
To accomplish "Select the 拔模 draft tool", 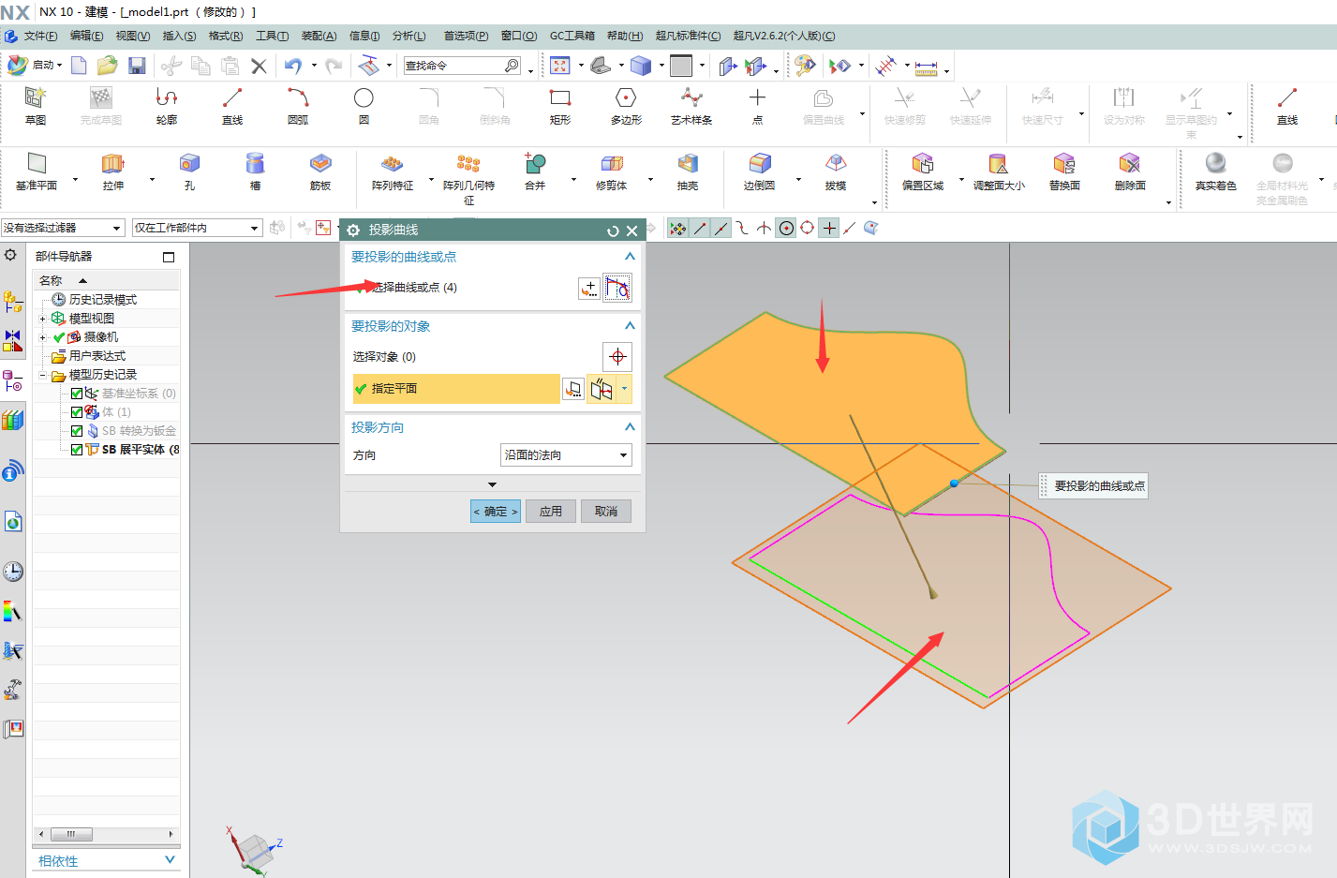I will tap(836, 171).
